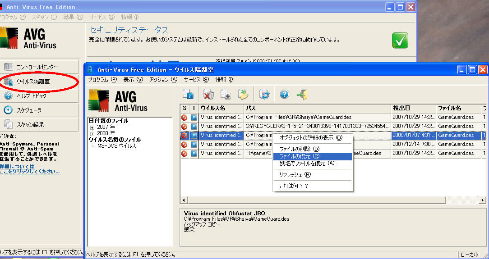Click the スケジューラ clock icon in sidebar
This screenshot has height=259, width=489.
pyautogui.click(x=9, y=110)
